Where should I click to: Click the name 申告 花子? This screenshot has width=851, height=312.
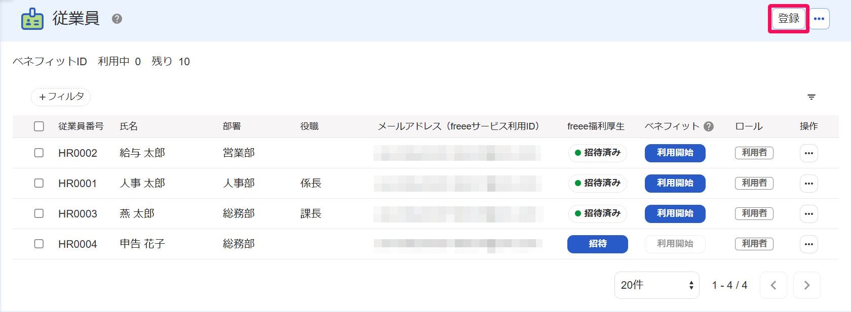point(142,244)
